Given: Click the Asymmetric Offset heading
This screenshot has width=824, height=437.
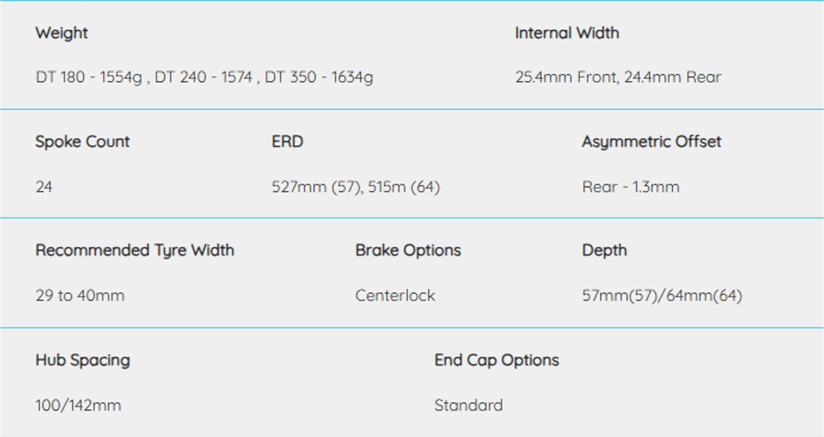Looking at the screenshot, I should point(651,142).
